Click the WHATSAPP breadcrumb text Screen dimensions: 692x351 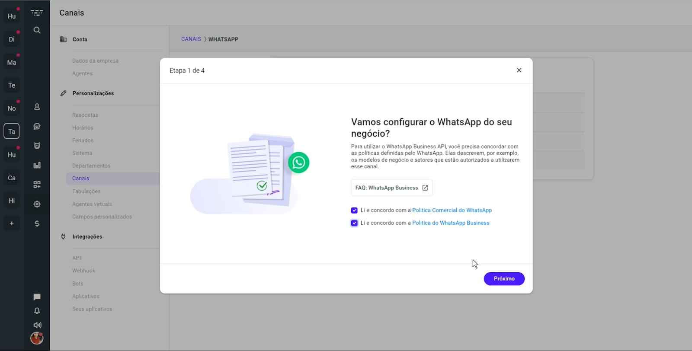223,39
